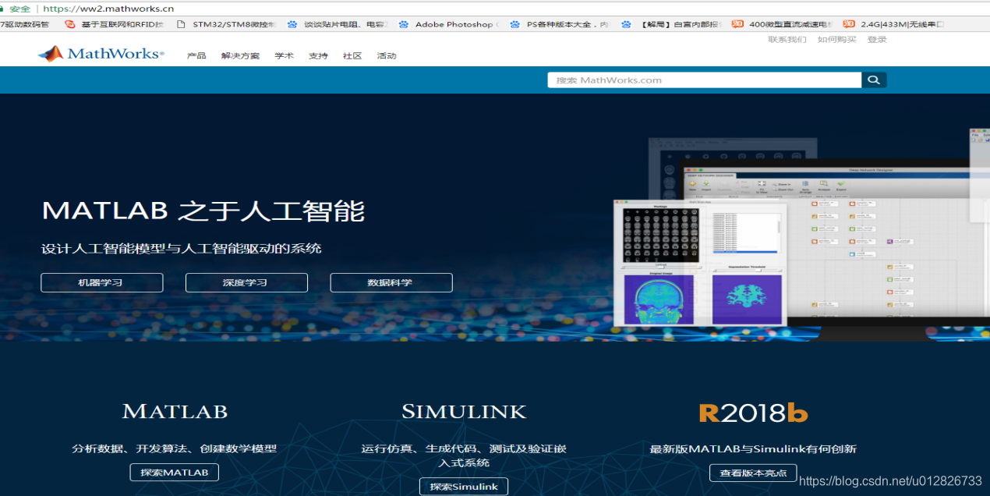The width and height of the screenshot is (990, 496).
Task: Open the 谈谈贴片电阻 bookmark
Action: (337, 24)
